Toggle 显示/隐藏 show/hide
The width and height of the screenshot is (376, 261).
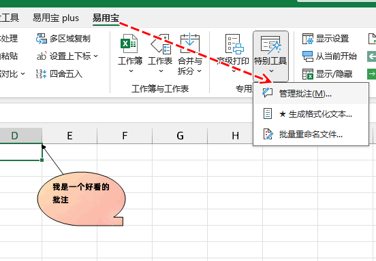click(327, 74)
